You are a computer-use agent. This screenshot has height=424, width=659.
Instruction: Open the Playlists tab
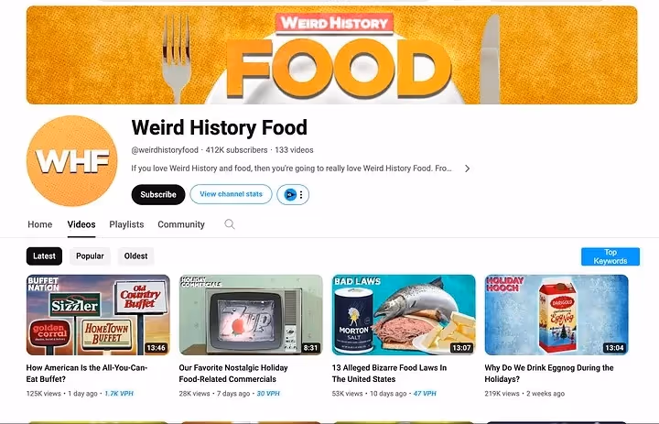click(x=126, y=224)
